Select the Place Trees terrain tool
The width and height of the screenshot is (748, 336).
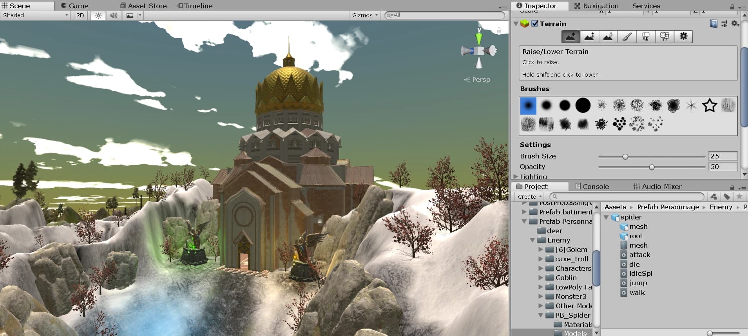tap(646, 37)
